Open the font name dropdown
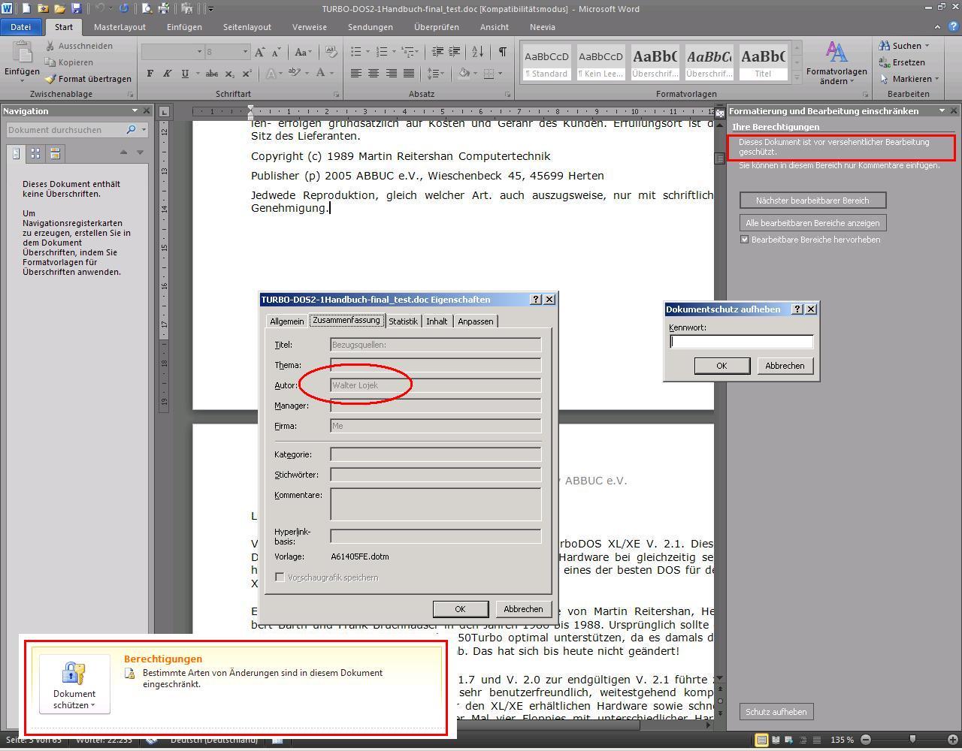This screenshot has width=962, height=751. [199, 52]
